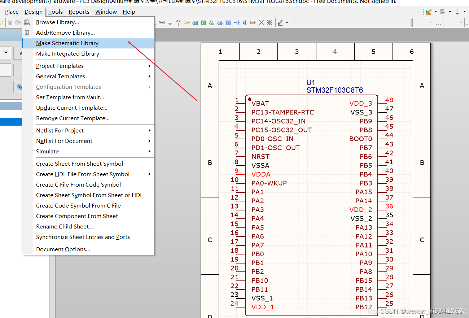Click the Place Sheet Symbol icon
The width and height of the screenshot is (469, 318).
(x=195, y=23)
